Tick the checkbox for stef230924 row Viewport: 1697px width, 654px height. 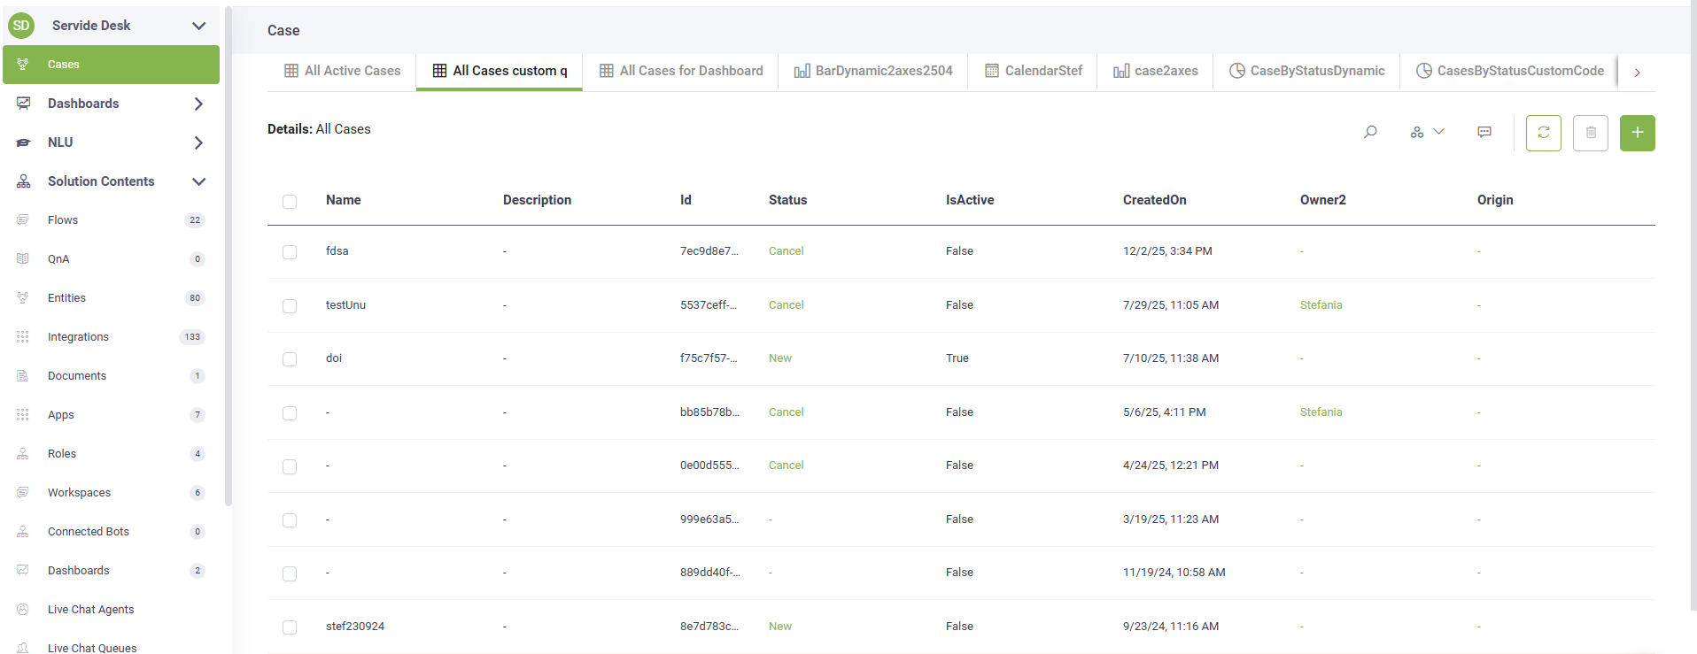(290, 627)
